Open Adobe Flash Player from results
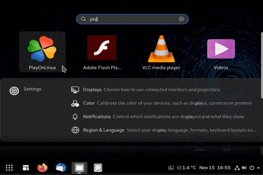The image size is (263, 175). pos(102,52)
